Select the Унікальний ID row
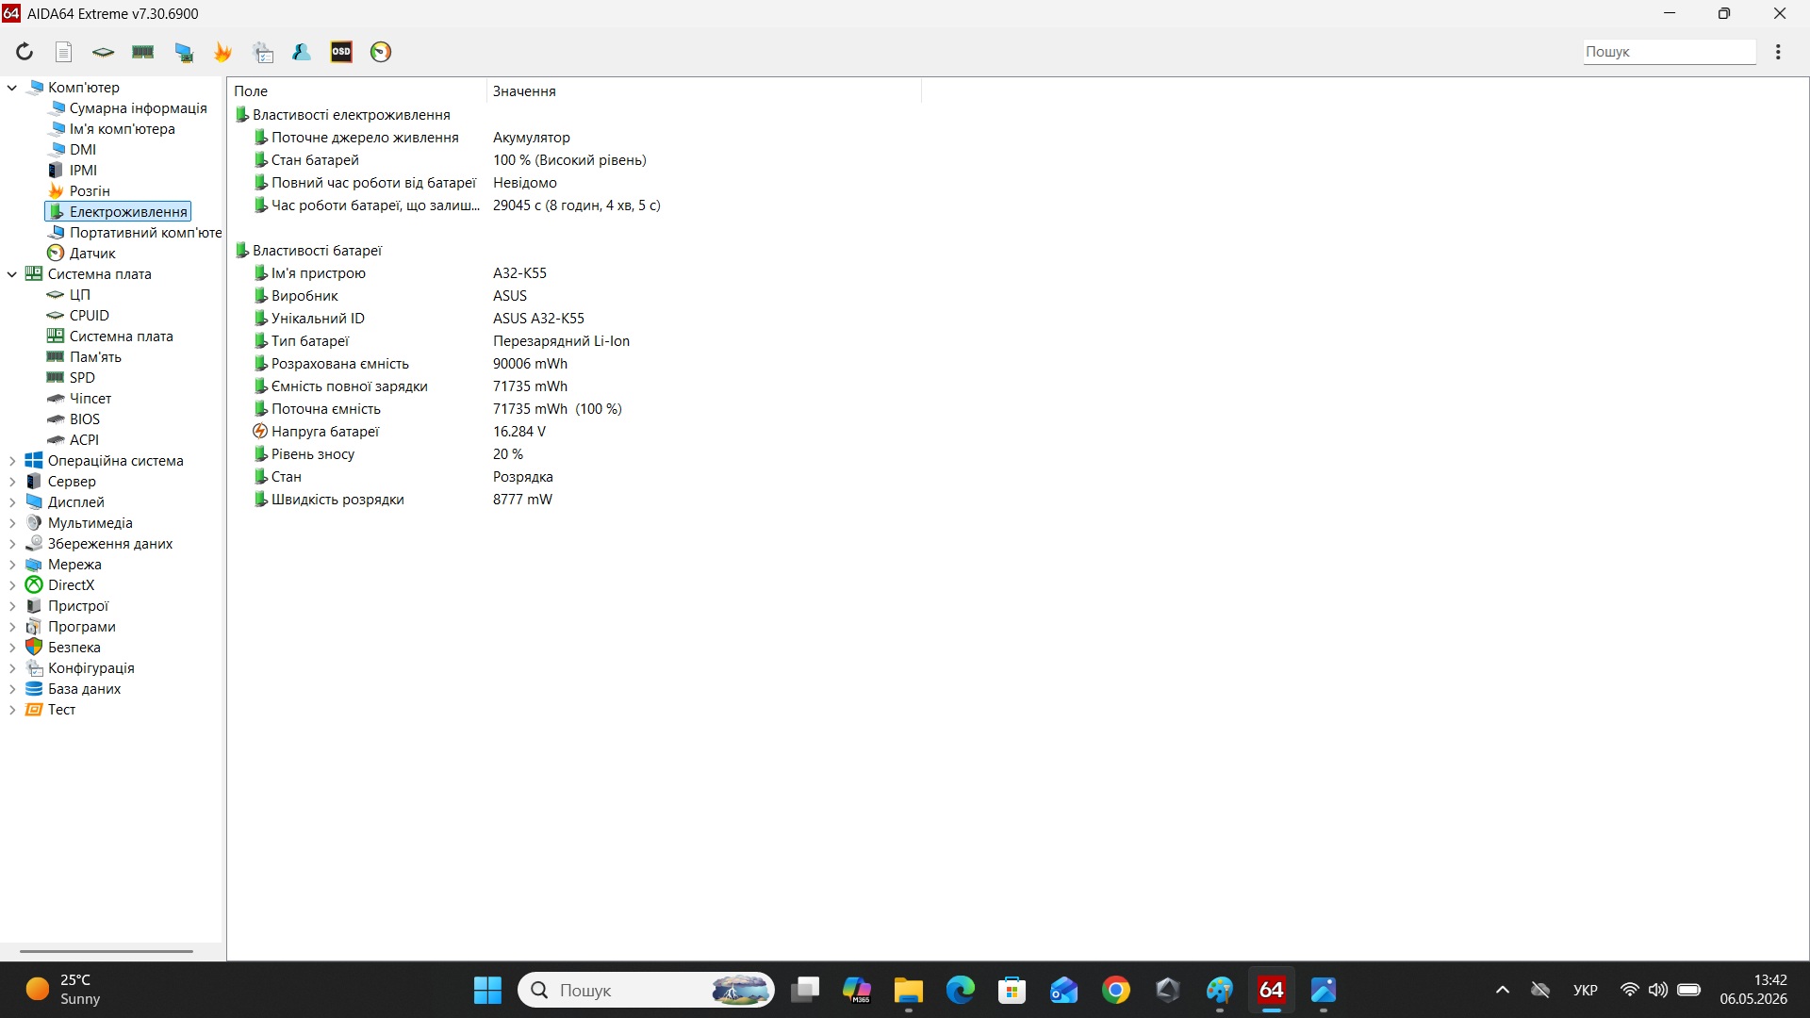The image size is (1810, 1018). point(575,319)
